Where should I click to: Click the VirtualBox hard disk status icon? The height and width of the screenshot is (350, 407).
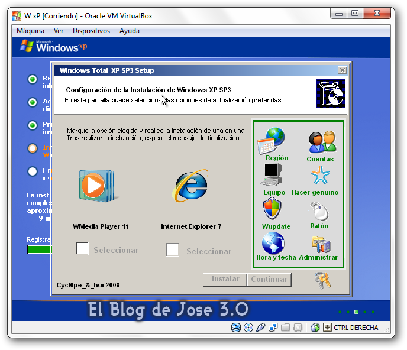pos(235,328)
